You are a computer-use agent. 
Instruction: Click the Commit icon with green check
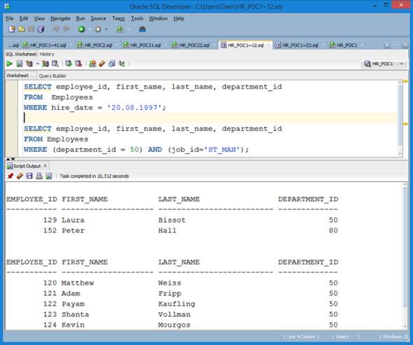[68, 64]
